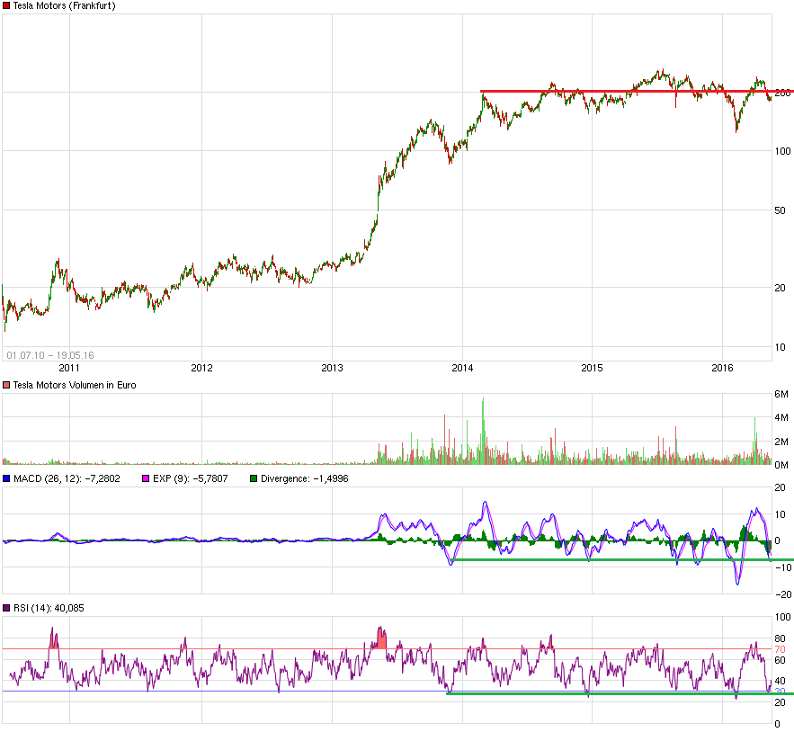Image resolution: width=794 pixels, height=732 pixels.
Task: Click the magenta EXP legend swatch
Action: coord(146,478)
